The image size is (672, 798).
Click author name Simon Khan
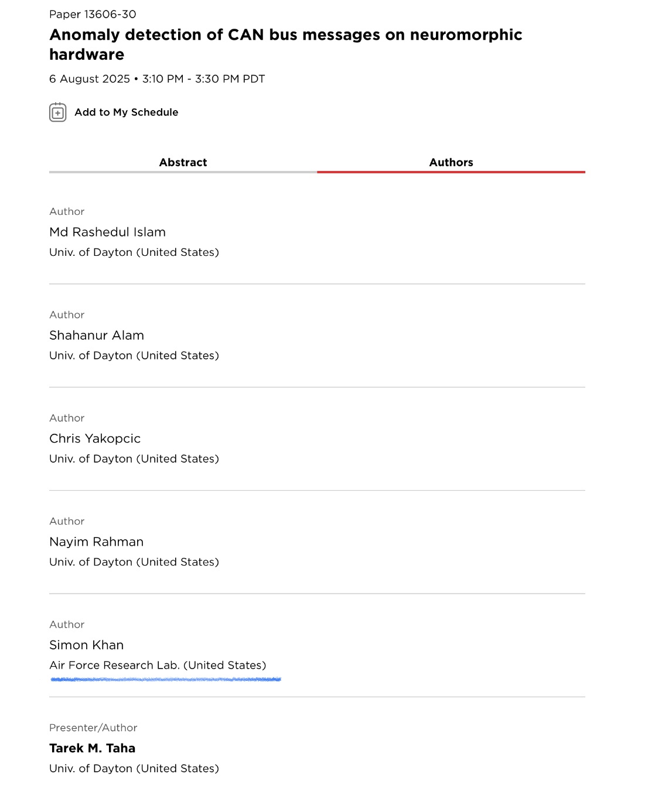pyautogui.click(x=86, y=645)
